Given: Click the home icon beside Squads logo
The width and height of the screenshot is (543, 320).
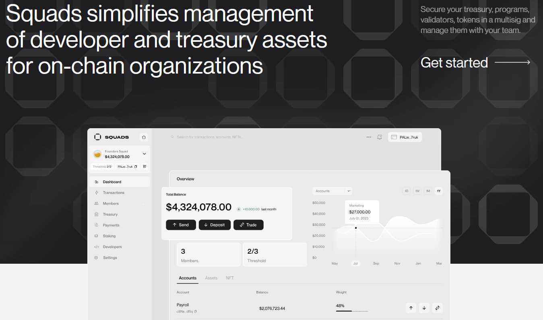Looking at the screenshot, I should 144,137.
